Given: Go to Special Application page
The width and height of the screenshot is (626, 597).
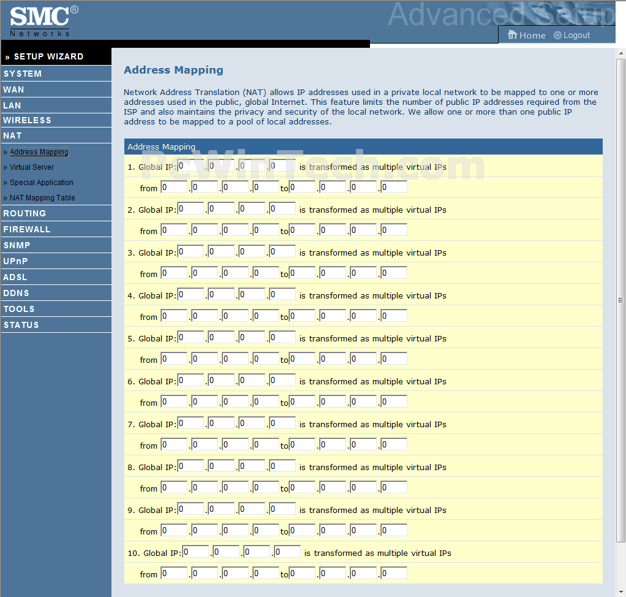Looking at the screenshot, I should 42,182.
